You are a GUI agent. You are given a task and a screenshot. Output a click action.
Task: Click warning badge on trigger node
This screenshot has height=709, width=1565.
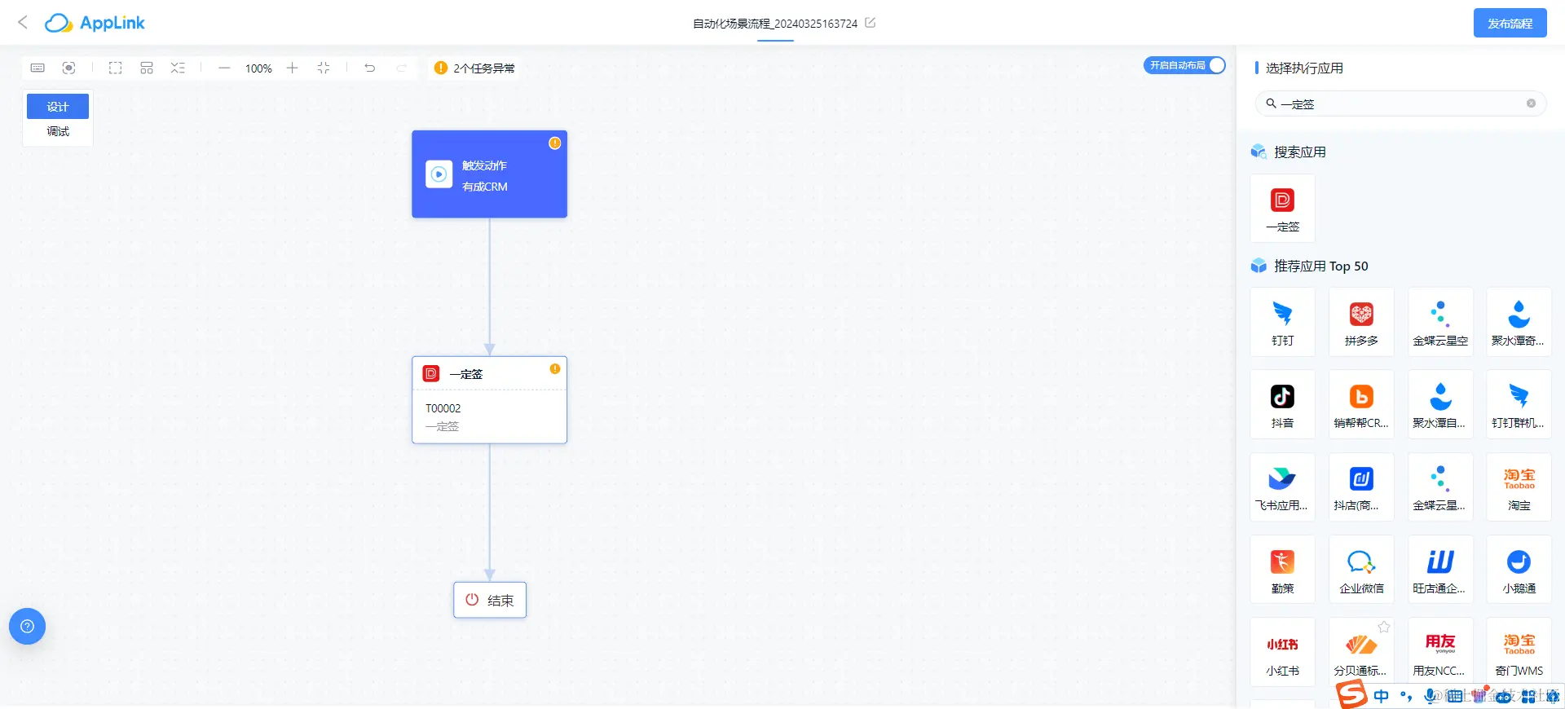coord(554,143)
